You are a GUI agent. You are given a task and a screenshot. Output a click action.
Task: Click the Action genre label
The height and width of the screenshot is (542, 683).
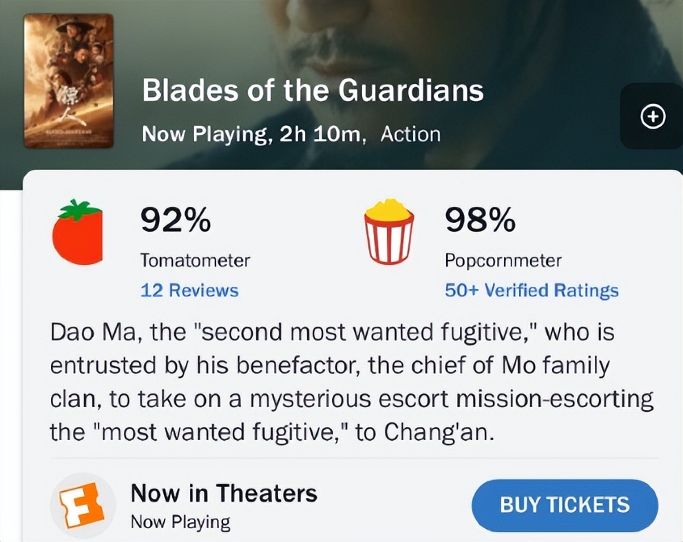[410, 134]
